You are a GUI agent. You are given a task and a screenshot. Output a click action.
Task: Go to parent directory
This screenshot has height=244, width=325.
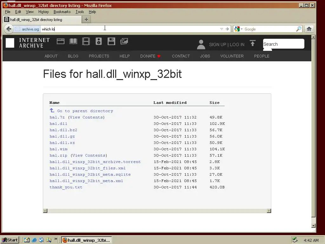(x=85, y=111)
